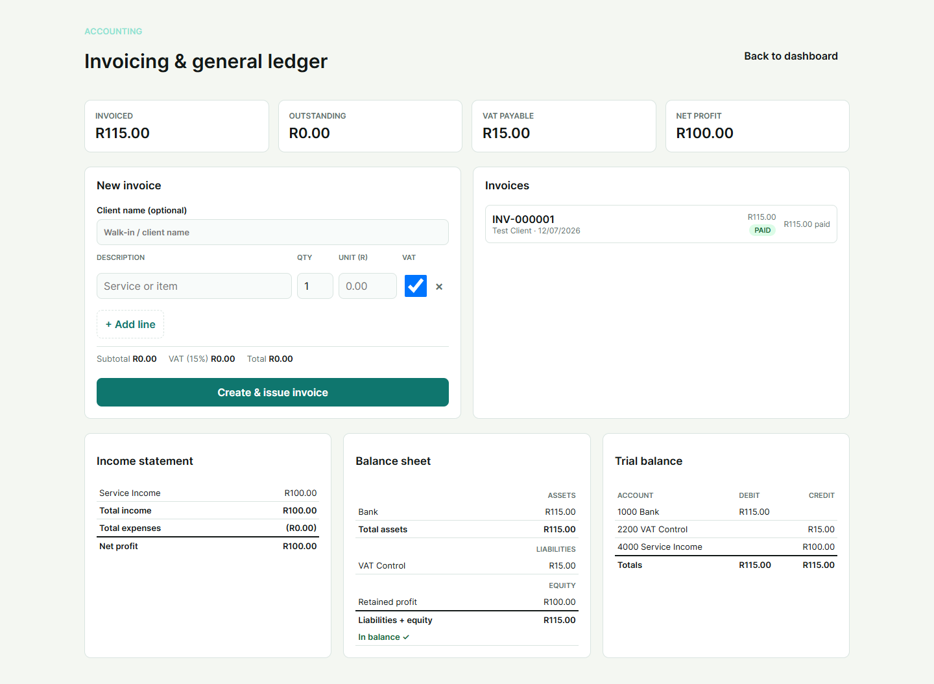Screen dimensions: 934x684
Task: Click the Invoices panel heading
Action: [507, 185]
